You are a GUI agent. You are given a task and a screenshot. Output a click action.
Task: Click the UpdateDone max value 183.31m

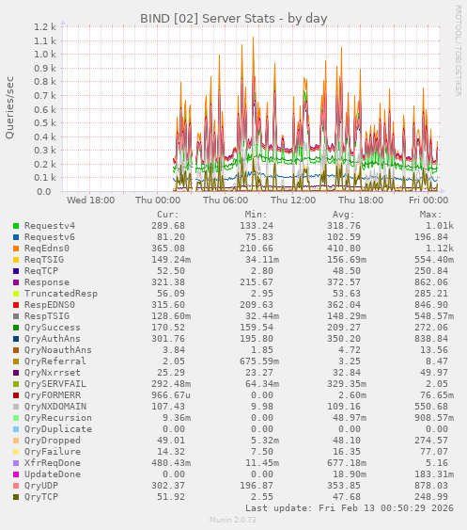[x=434, y=474]
